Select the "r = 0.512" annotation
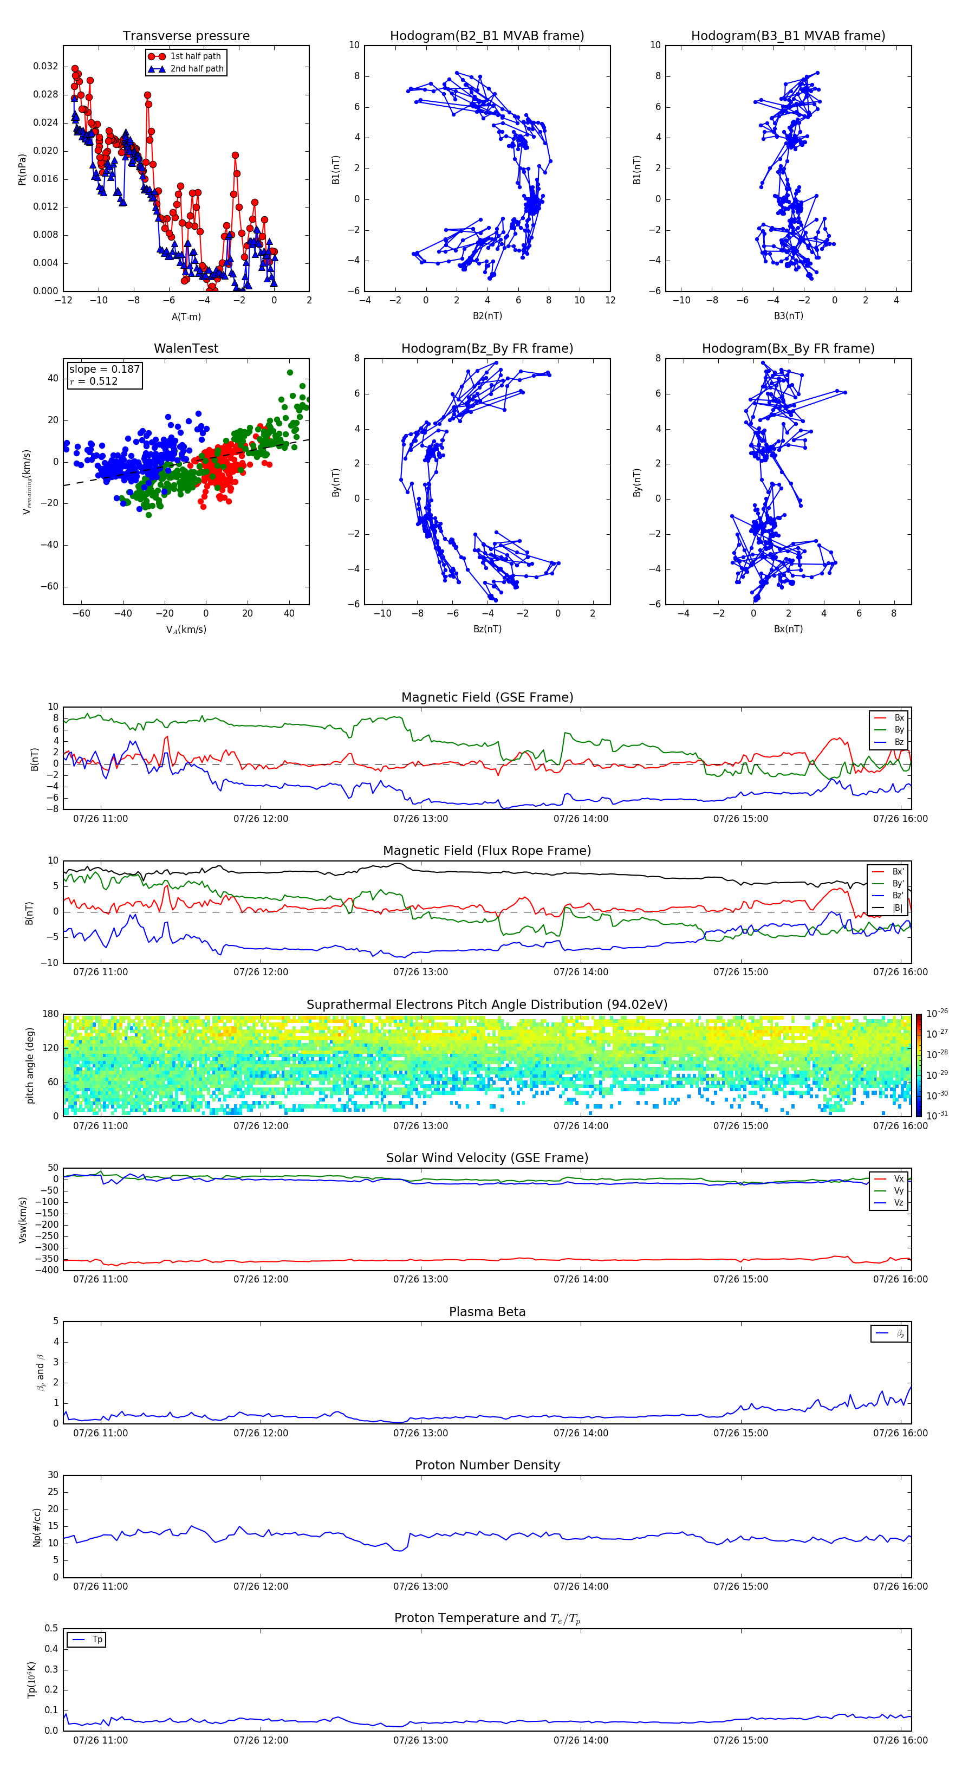Viewport: 975px width, 1788px height. pos(94,381)
